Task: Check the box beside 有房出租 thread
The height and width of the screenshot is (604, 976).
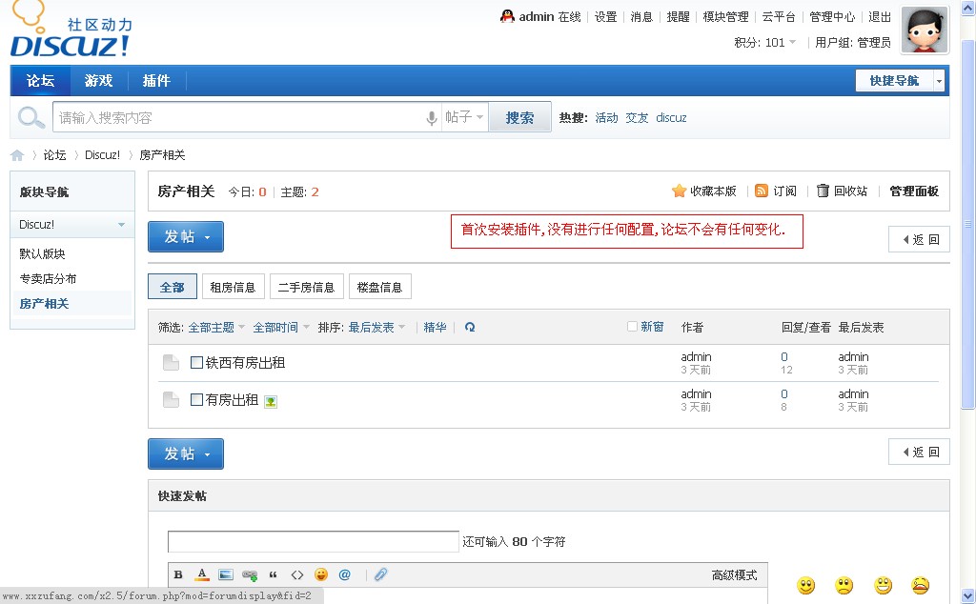Action: click(x=196, y=400)
